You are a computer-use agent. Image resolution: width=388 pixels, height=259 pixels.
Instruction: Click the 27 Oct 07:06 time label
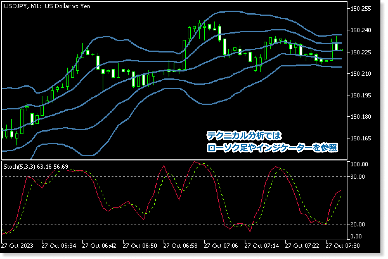(221, 246)
